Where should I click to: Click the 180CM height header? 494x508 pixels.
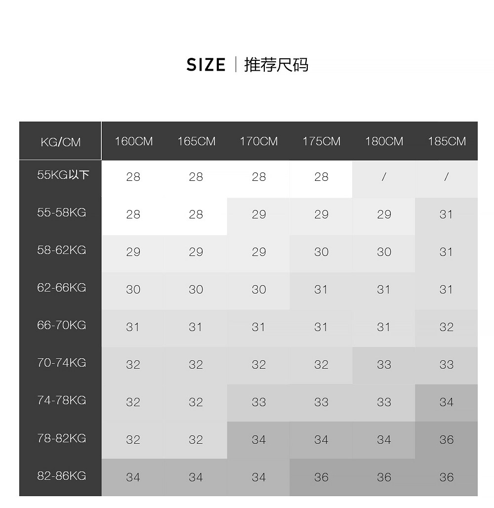384,141
